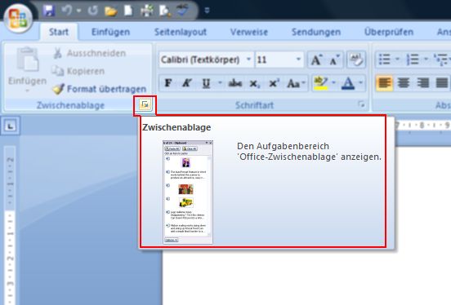Open print preview icon in quick access toolbar
Screen dimensions: 451x305
(165, 11)
